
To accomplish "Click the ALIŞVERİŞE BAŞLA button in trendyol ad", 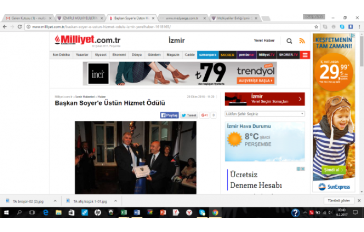I will pos(256,81).
